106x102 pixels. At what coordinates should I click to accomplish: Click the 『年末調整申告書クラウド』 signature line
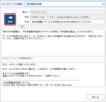coord(16,83)
